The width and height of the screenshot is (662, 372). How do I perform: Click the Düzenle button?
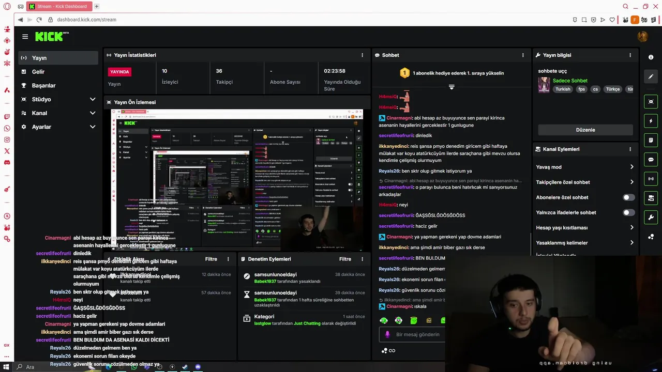(x=585, y=130)
